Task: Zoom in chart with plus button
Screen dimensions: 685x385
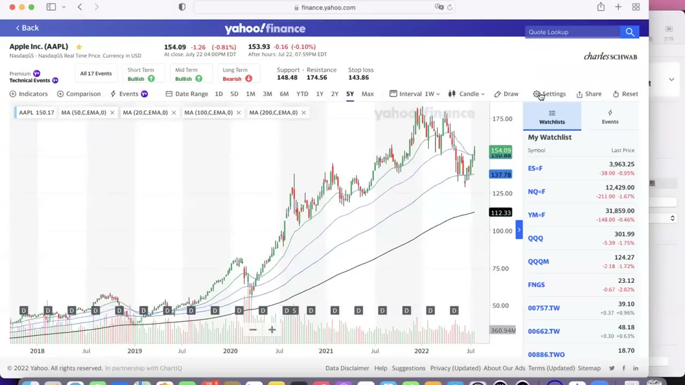Action: [272, 330]
